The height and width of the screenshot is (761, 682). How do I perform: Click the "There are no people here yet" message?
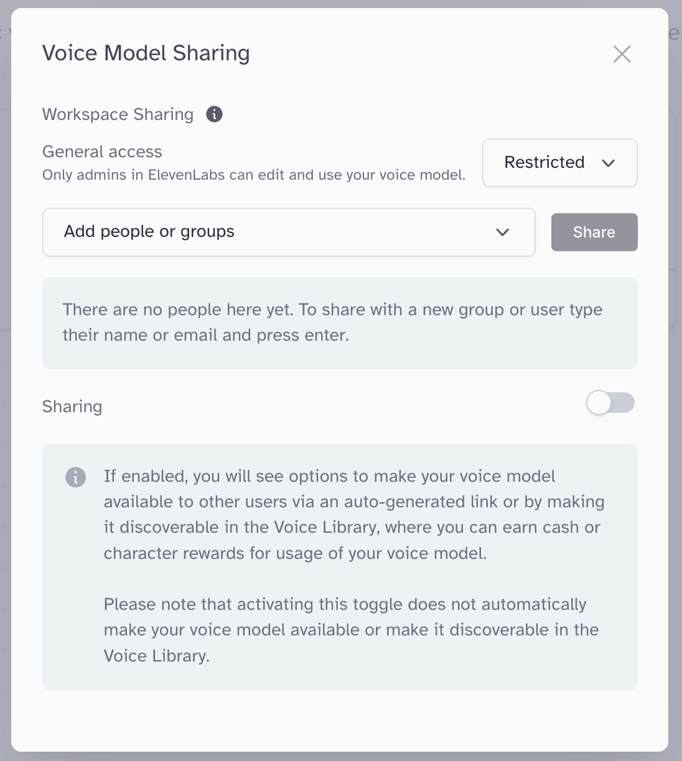(332, 322)
